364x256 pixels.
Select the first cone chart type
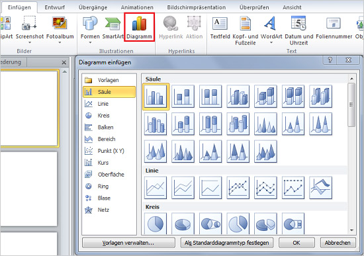[265, 124]
